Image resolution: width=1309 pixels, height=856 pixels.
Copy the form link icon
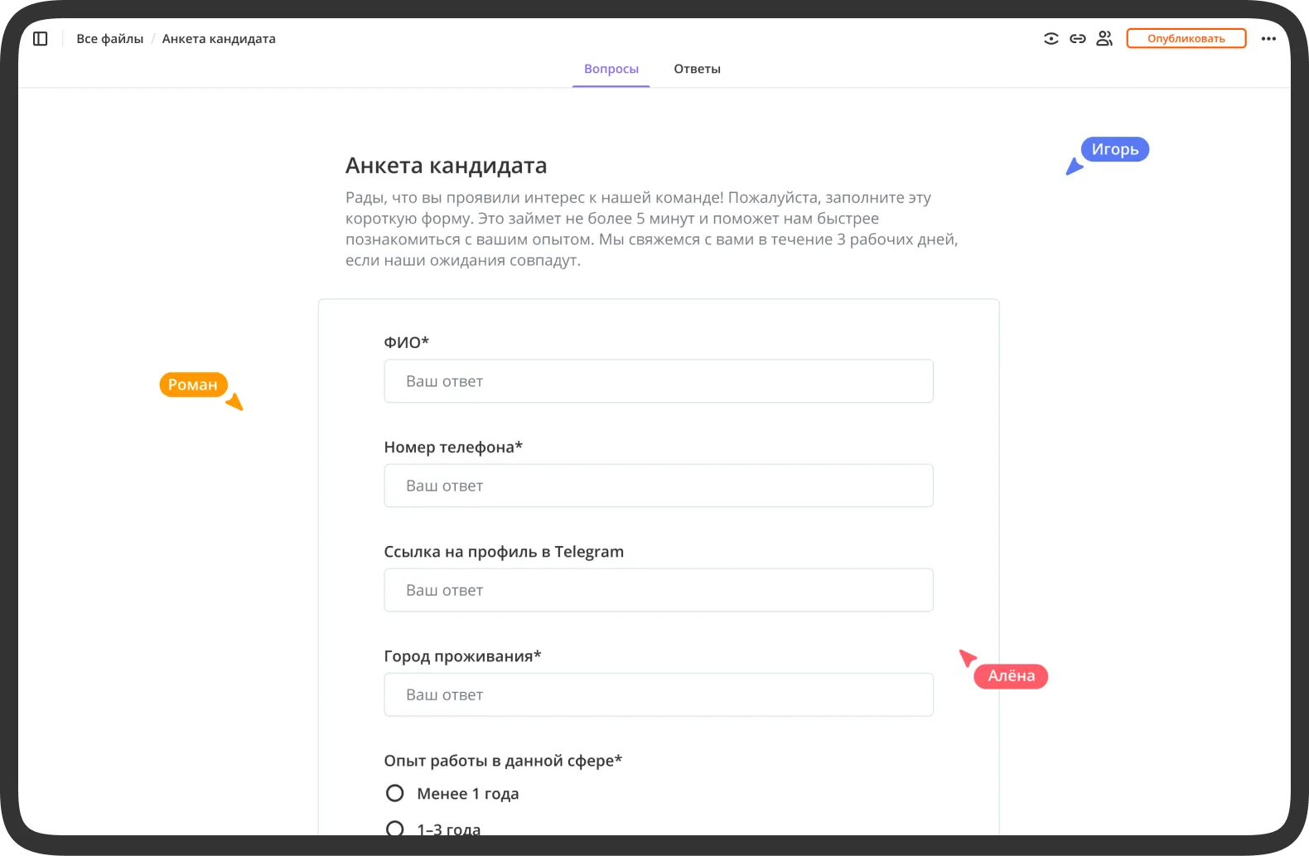point(1077,39)
